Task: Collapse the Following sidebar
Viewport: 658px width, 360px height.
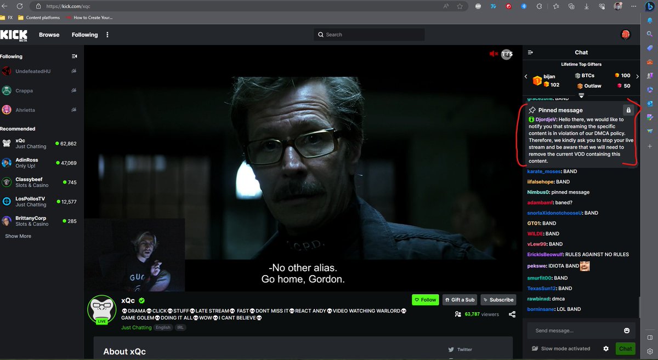Action: 75,56
